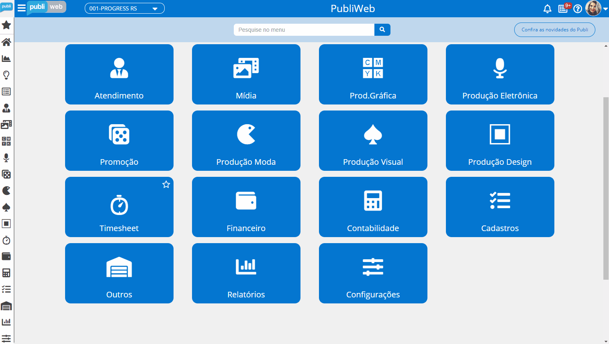Click the search magnifier button

382,30
